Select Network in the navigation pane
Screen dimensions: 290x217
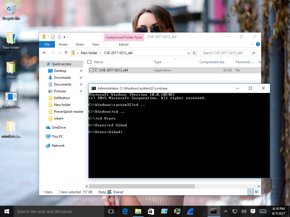click(58, 146)
